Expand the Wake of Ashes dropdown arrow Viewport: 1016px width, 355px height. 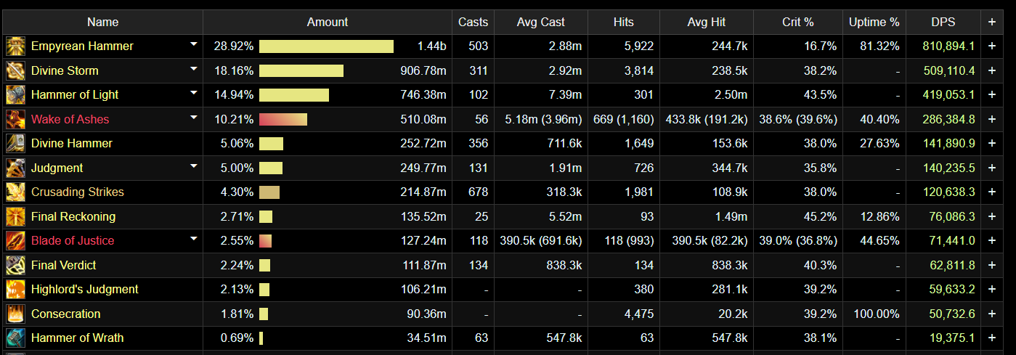(193, 118)
